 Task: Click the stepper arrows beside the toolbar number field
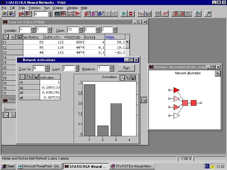[x=51, y=14]
